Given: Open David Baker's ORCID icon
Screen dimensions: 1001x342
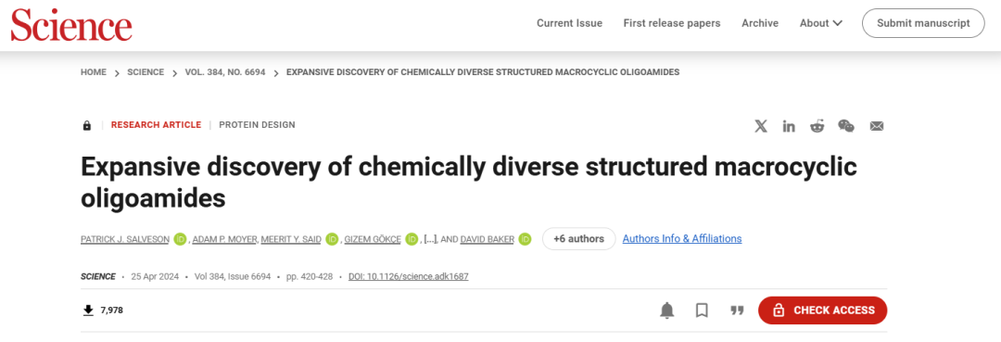Looking at the screenshot, I should pos(525,239).
